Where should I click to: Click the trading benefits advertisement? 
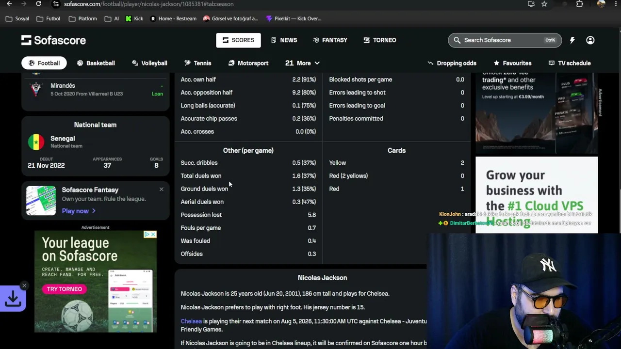[x=537, y=113]
